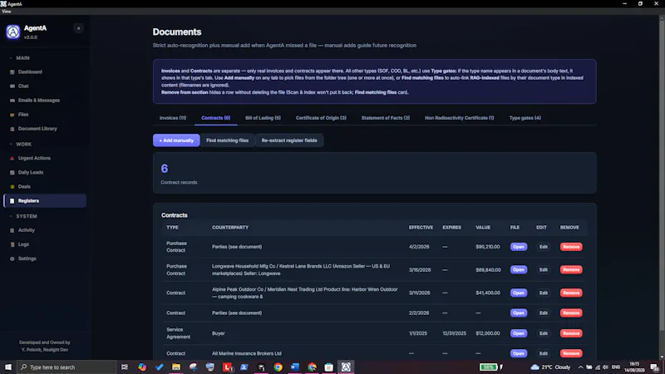Viewport: 665px width, 374px height.
Task: Open File Explorer from the taskbar
Action: (x=176, y=367)
